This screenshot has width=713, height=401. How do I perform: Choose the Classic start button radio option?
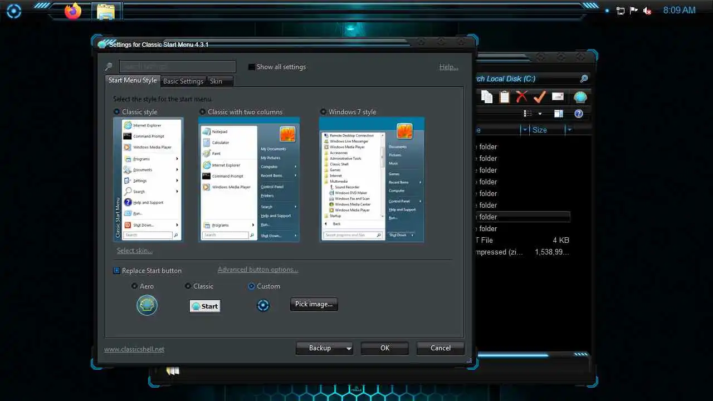pos(188,286)
